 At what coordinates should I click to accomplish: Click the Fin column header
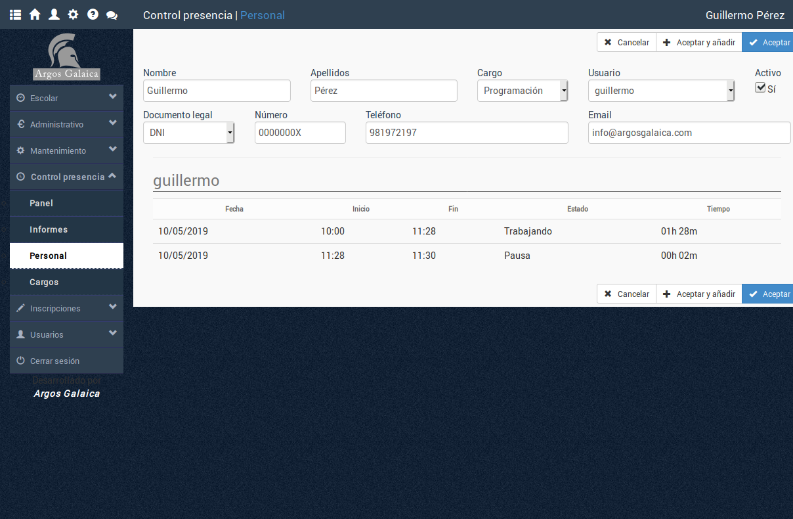[x=453, y=209]
